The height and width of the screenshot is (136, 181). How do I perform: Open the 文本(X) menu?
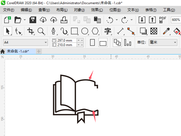(133, 10)
